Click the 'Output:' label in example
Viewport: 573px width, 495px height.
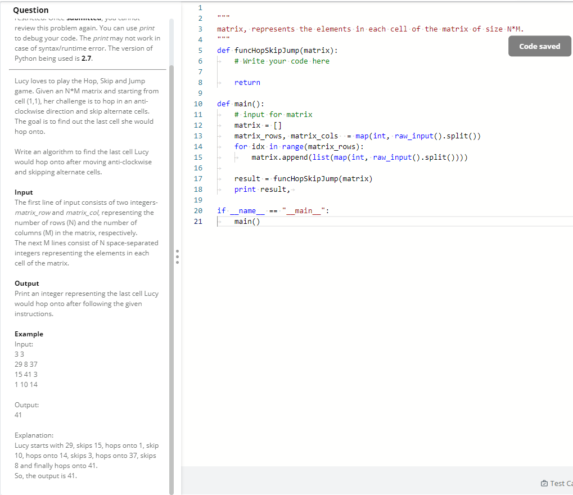26,404
